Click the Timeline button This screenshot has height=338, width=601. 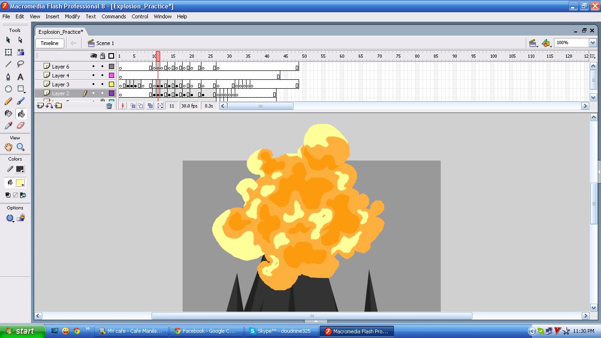point(49,43)
